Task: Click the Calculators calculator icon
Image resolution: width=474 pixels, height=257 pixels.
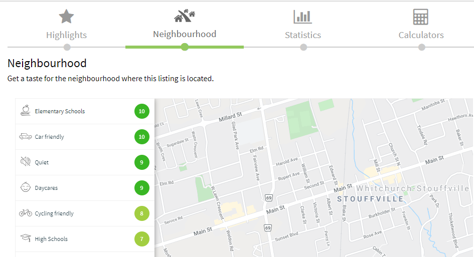Action: pyautogui.click(x=420, y=17)
